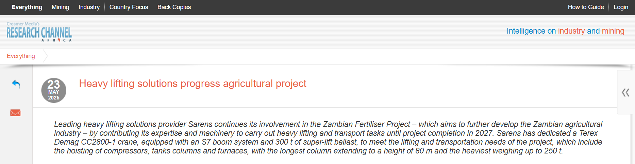635x164 pixels.
Task: Select the Everything breadcrumb link
Action: click(21, 56)
